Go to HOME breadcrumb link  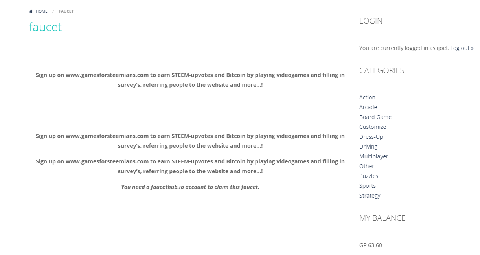click(41, 11)
